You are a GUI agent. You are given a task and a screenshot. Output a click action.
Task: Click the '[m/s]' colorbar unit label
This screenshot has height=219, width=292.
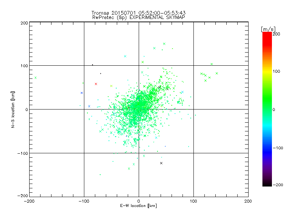(x=268, y=29)
